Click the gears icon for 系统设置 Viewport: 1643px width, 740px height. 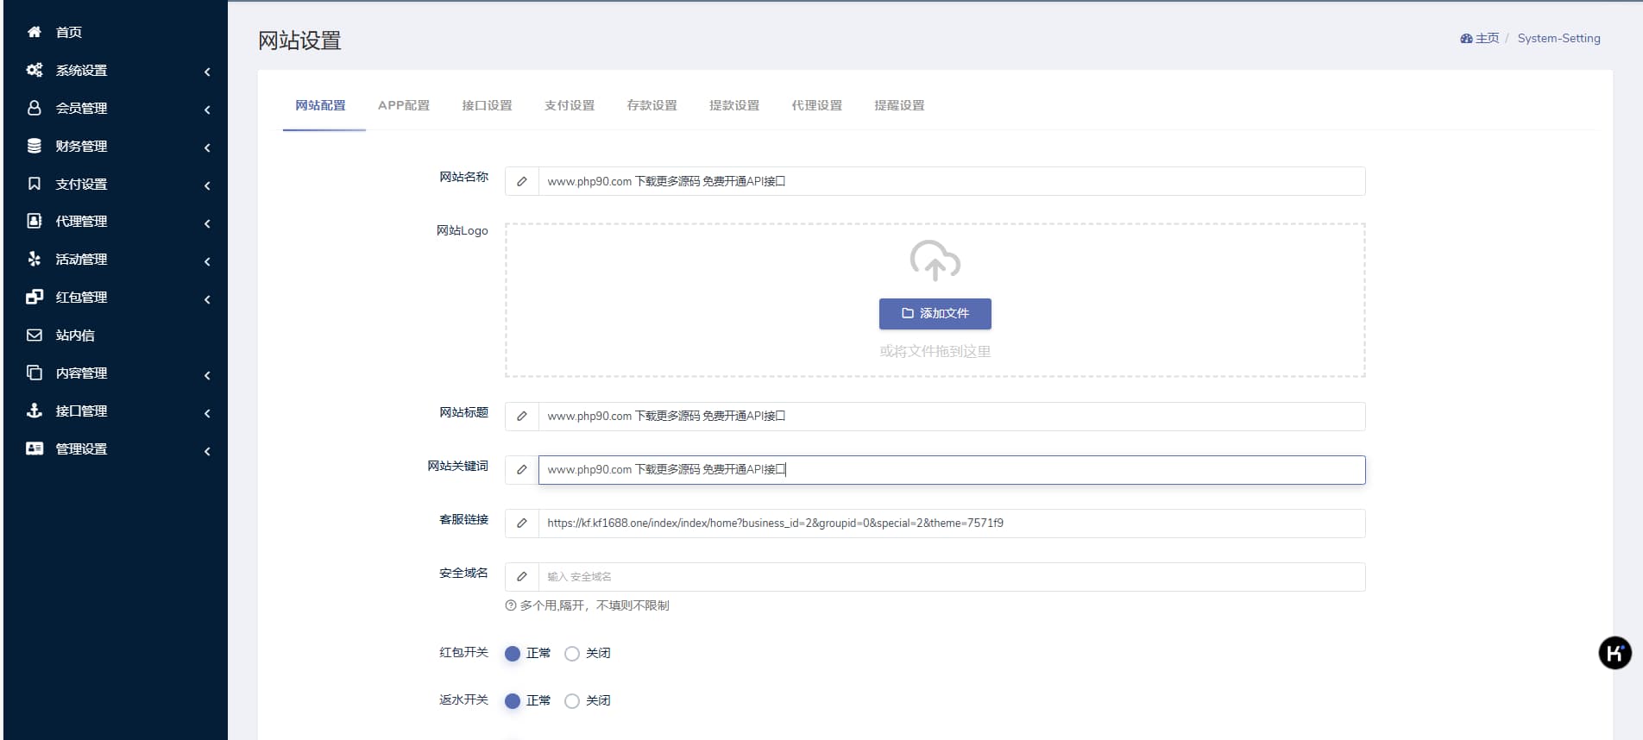pos(35,70)
